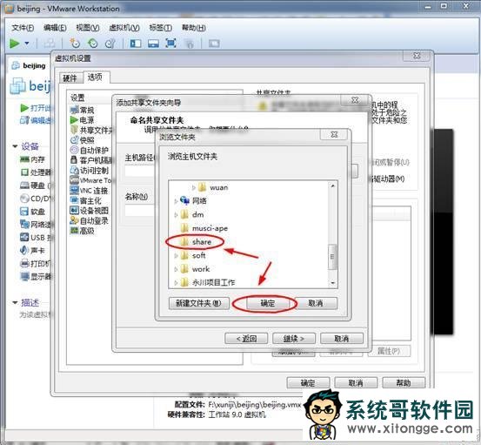This screenshot has width=481, height=445.
Task: Open the 虚拟机(M) menu
Action: 124,28
